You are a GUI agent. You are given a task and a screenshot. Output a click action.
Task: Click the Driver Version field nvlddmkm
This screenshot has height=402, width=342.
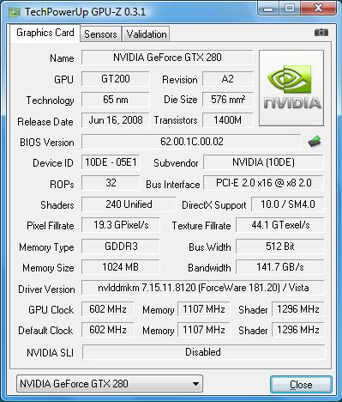coord(203,288)
